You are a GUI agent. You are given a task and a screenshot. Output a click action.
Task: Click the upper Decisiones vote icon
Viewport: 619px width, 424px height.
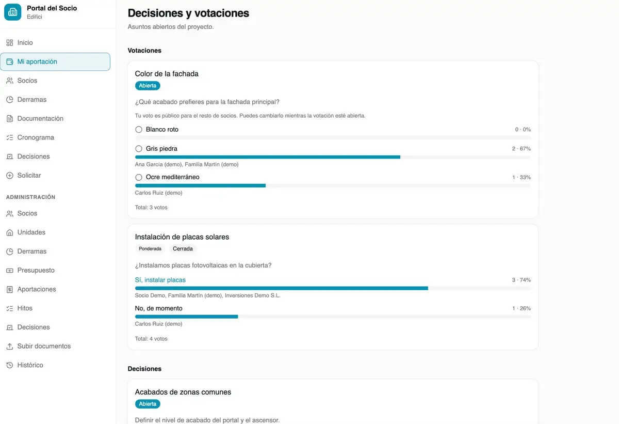point(9,156)
